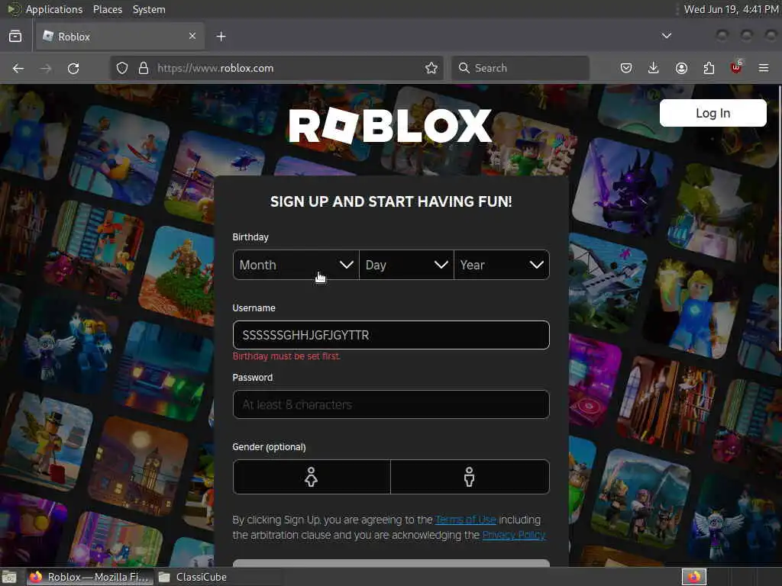Click the Username input field
Viewport: 782px width, 586px height.
point(391,335)
